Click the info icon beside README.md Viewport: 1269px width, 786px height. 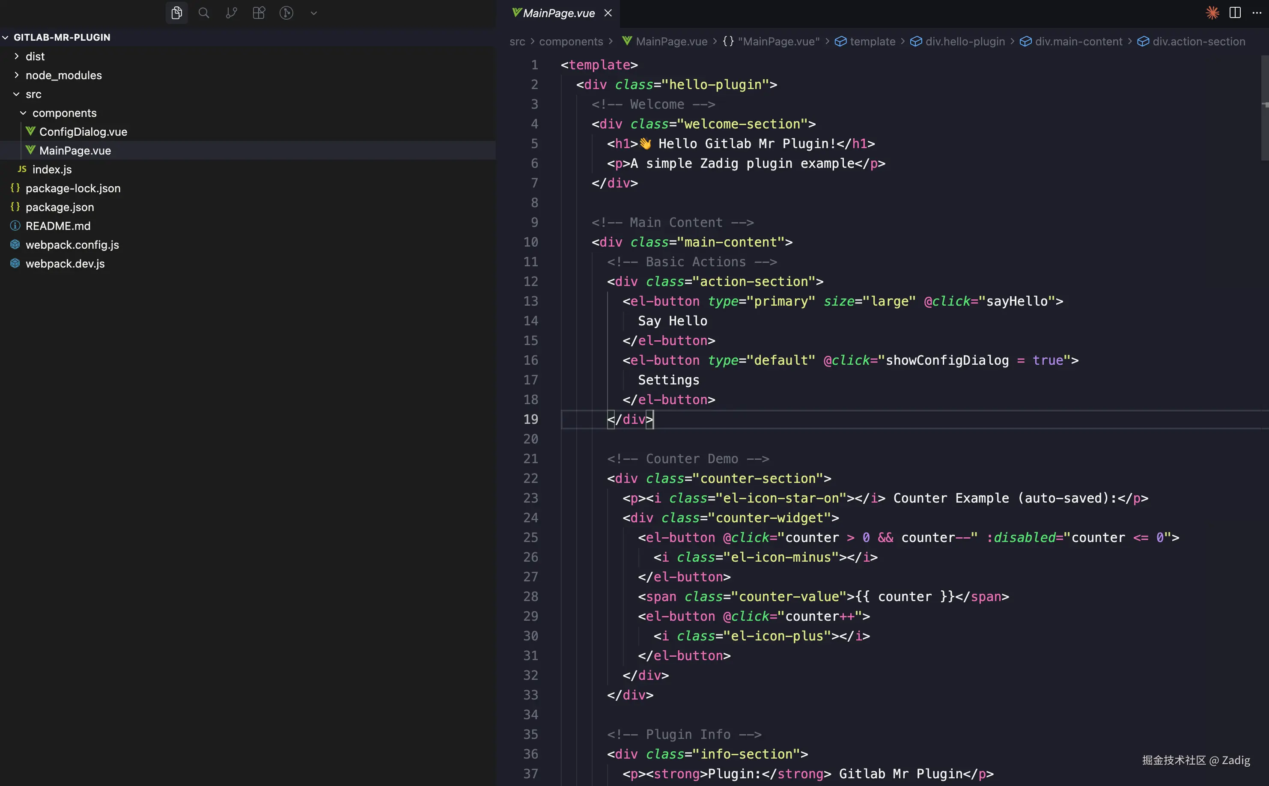coord(15,226)
